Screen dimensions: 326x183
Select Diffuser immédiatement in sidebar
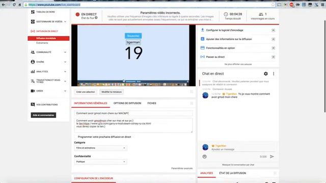(x=48, y=38)
